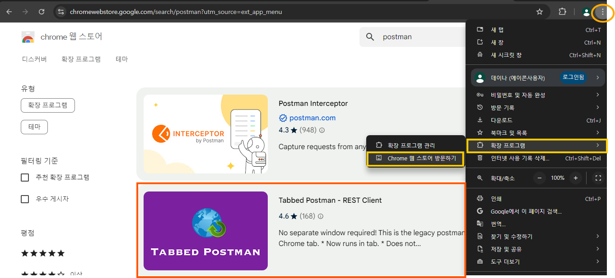Open the 확장 프로그램 tab in the store header

coord(81,59)
